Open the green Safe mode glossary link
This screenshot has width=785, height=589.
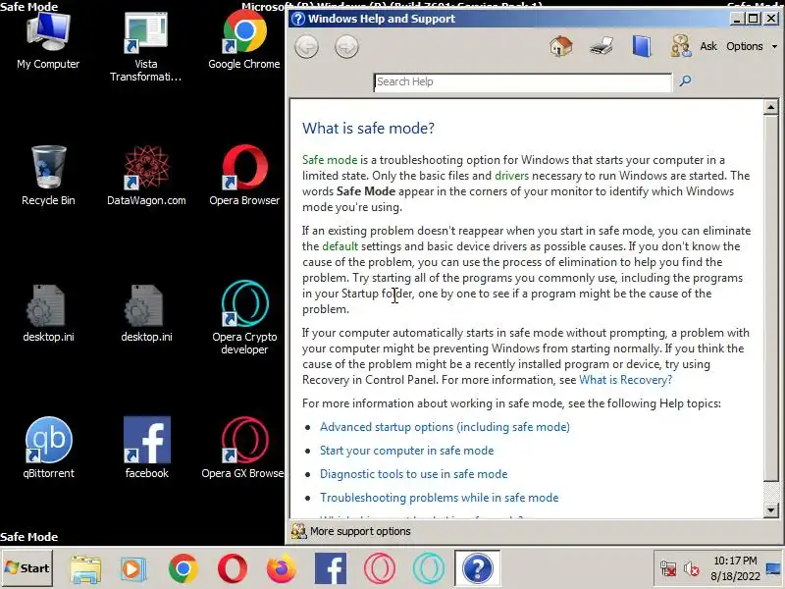330,160
